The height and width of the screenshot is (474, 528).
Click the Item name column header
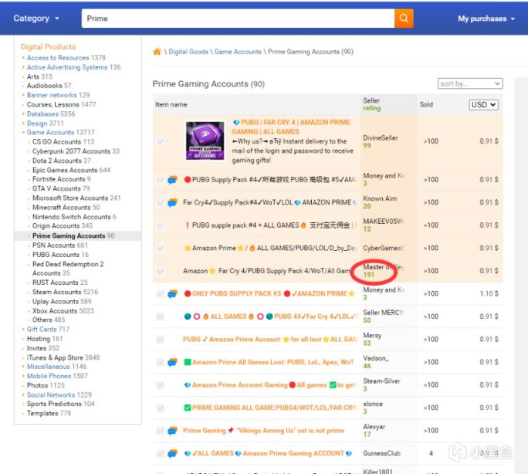click(x=171, y=105)
